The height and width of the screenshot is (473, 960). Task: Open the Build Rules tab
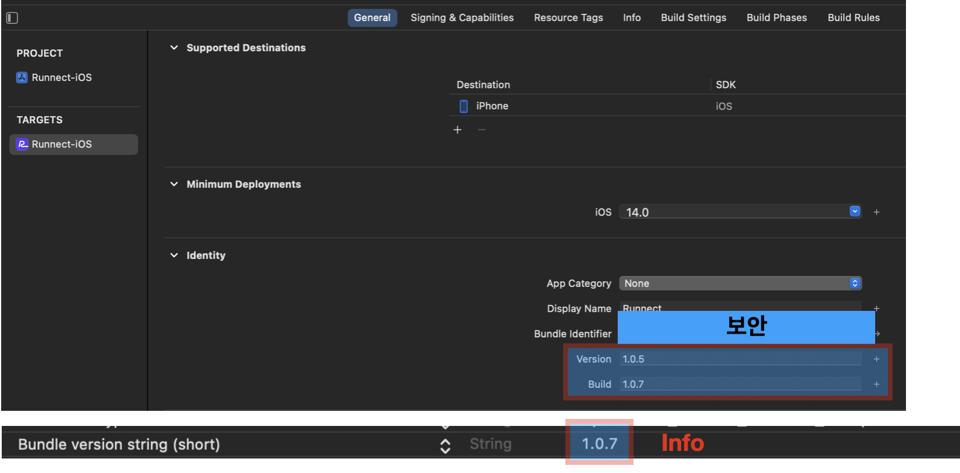[854, 17]
